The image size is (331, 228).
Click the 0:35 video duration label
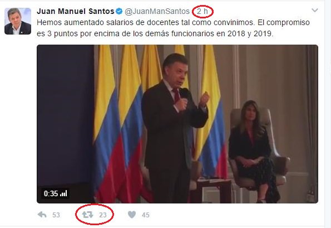point(51,193)
